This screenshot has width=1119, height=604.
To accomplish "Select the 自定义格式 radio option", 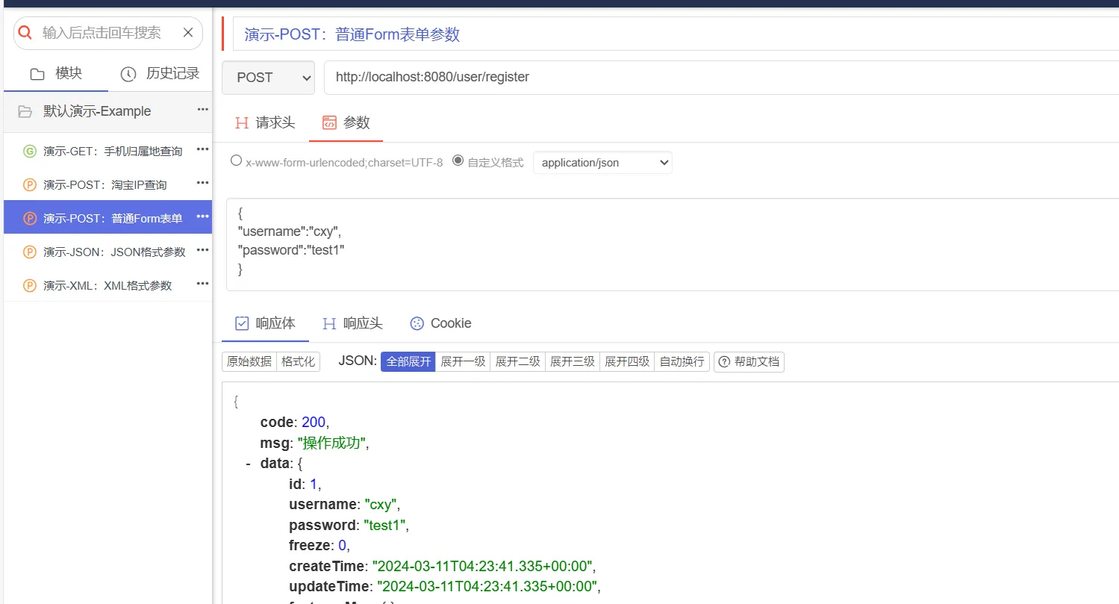I will (x=458, y=161).
